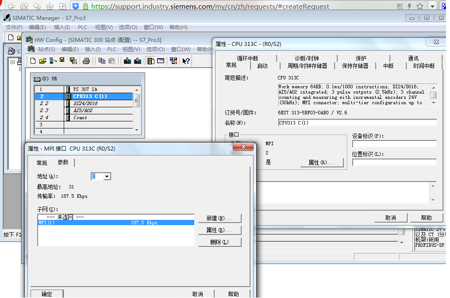Click scroll up arrow of CPU description box
The height and width of the screenshot is (298, 450).
[x=434, y=87]
